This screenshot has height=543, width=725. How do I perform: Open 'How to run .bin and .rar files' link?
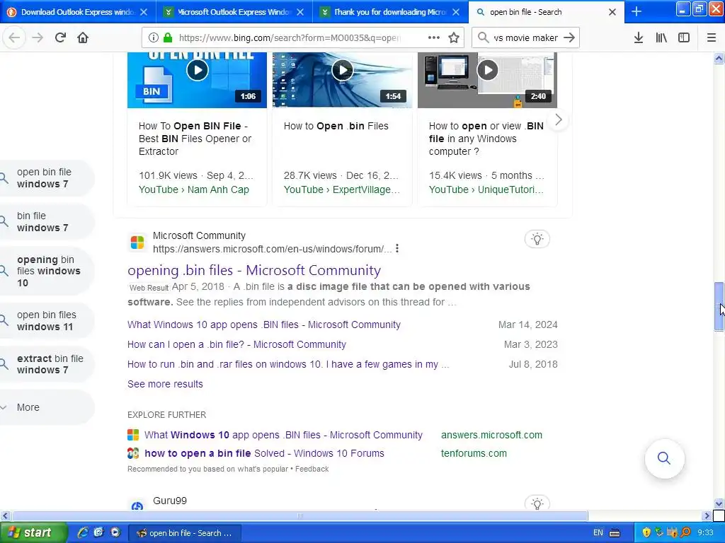click(288, 364)
